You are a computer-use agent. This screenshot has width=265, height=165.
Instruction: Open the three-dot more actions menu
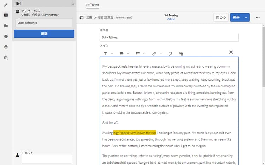[x=258, y=17]
